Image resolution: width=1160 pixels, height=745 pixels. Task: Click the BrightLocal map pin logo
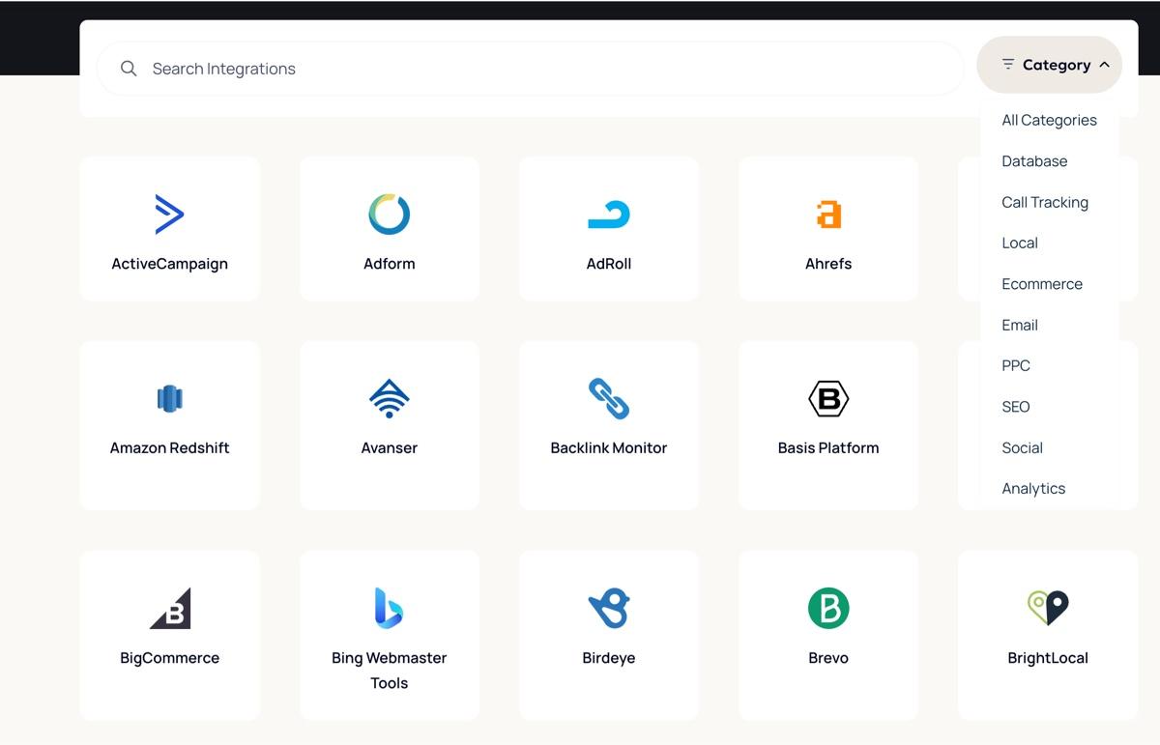1048,608
